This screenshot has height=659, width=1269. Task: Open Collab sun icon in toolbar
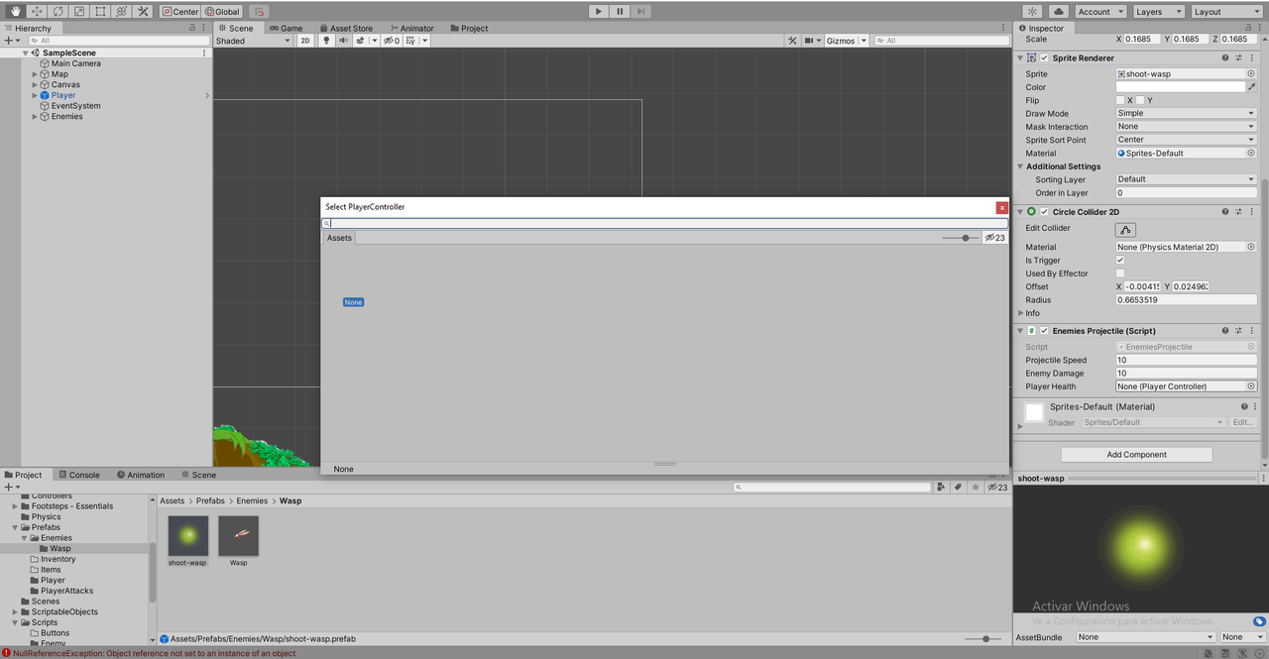[x=1032, y=11]
